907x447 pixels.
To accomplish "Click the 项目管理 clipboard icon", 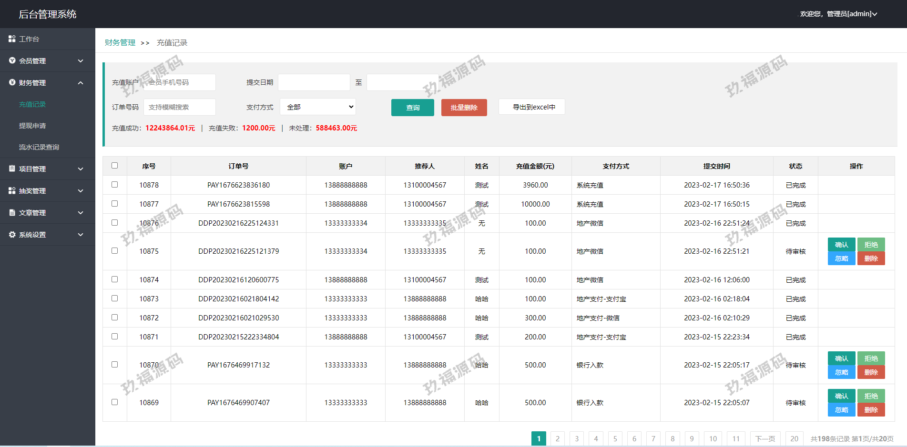I will click(x=12, y=169).
